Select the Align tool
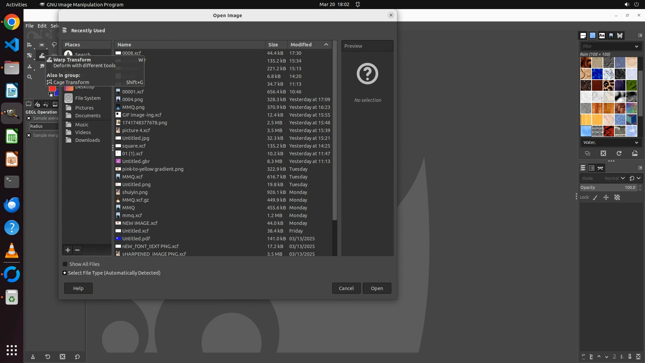Screen dimensions: 645x363 (30, 45)
